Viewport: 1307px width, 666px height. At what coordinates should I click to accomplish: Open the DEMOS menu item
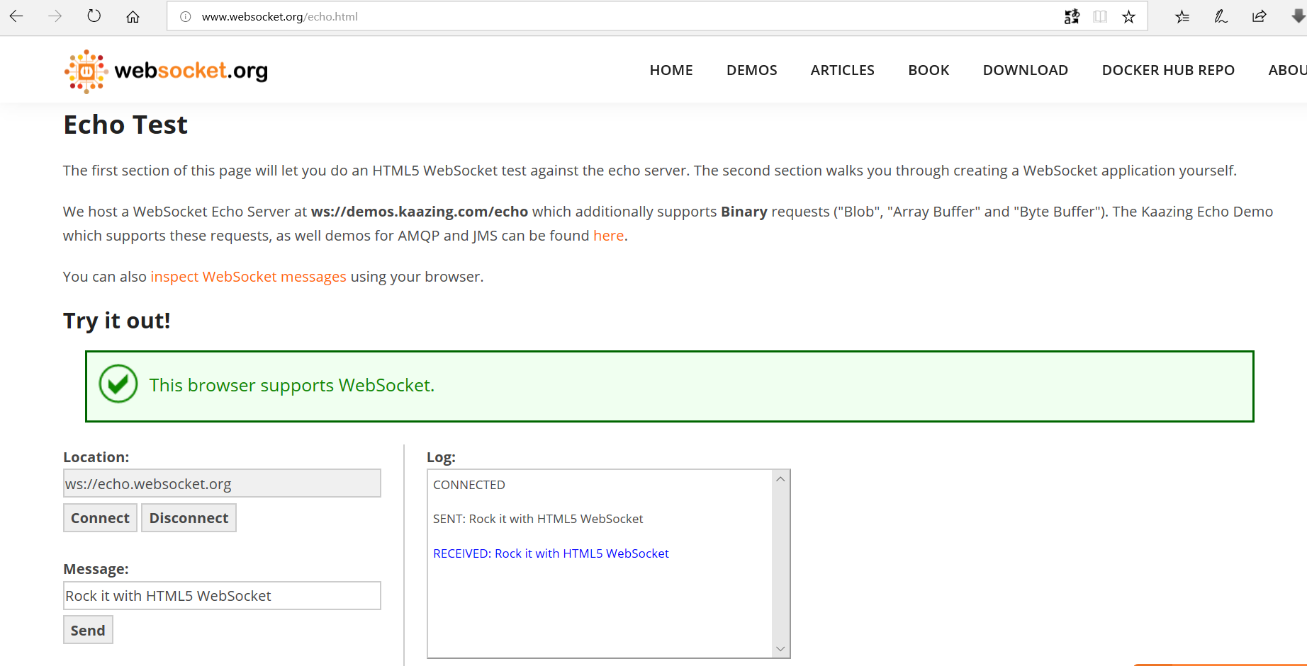[751, 70]
